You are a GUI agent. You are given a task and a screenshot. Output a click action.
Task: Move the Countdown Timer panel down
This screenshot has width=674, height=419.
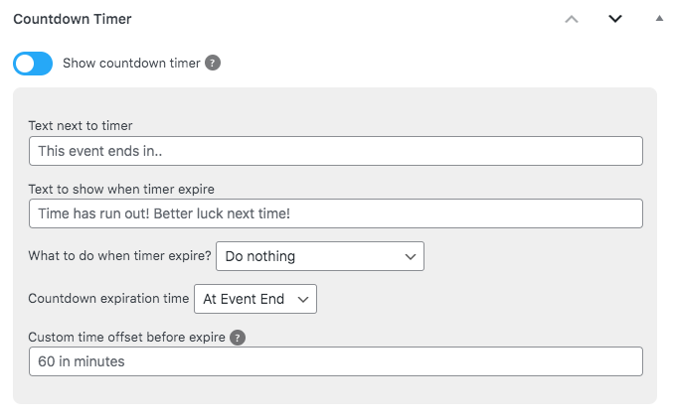615,19
